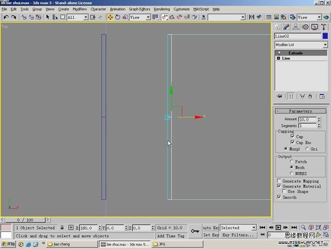Viewport: 331px width, 249px height.
Task: Click the Pin Stack icon
Action: coord(279,96)
